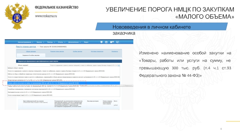
Task: Switch to the Позиции плана закупок tab
Action: [x=57, y=51]
